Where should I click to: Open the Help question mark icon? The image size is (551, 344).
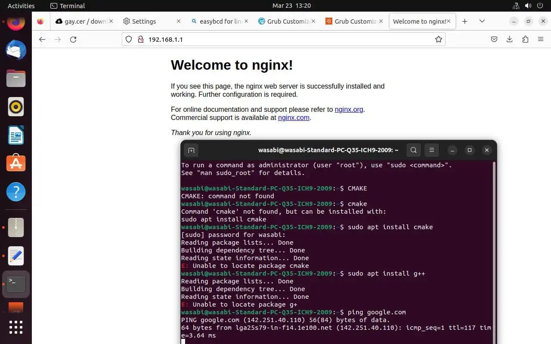tap(16, 192)
